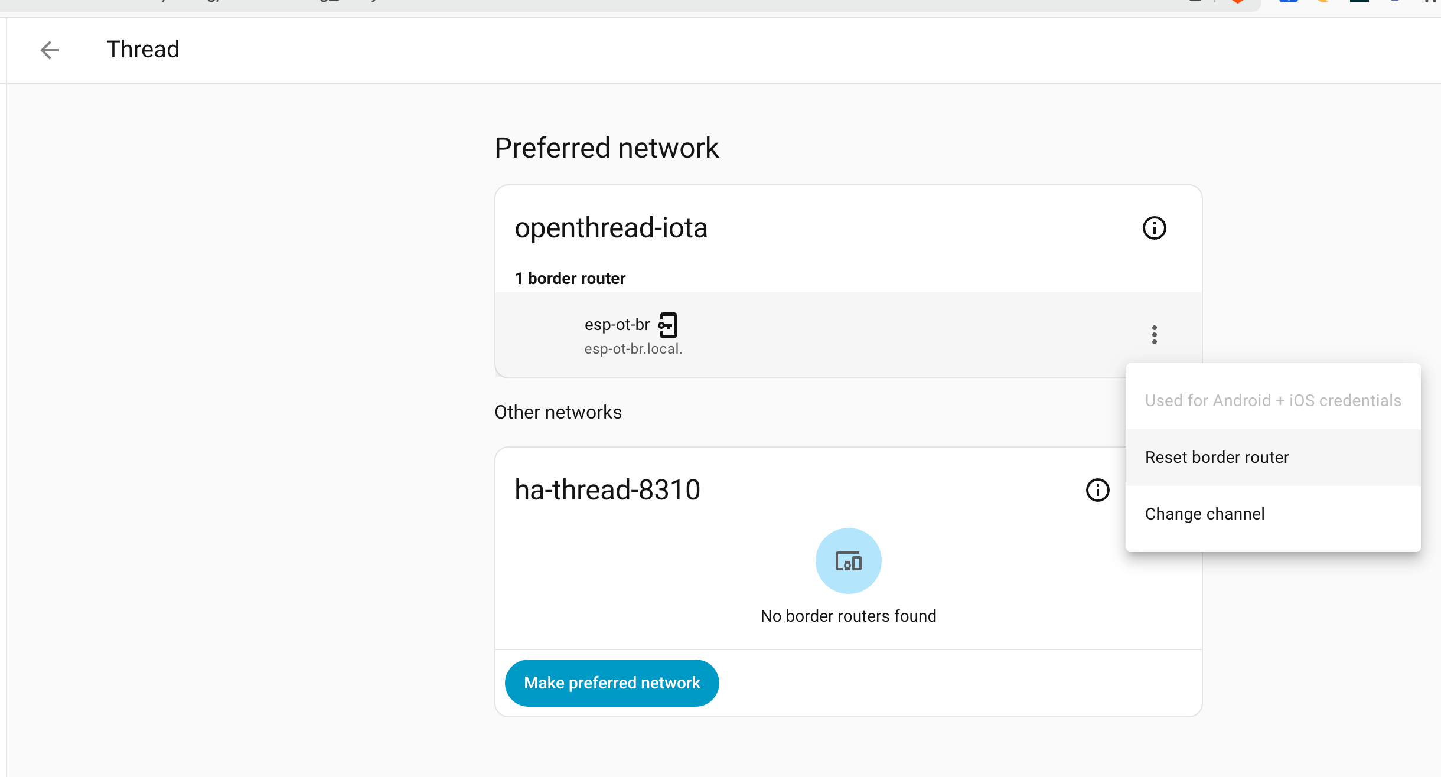Image resolution: width=1441 pixels, height=777 pixels.
Task: Click the orange Brave Shields icon
Action: (1238, 2)
